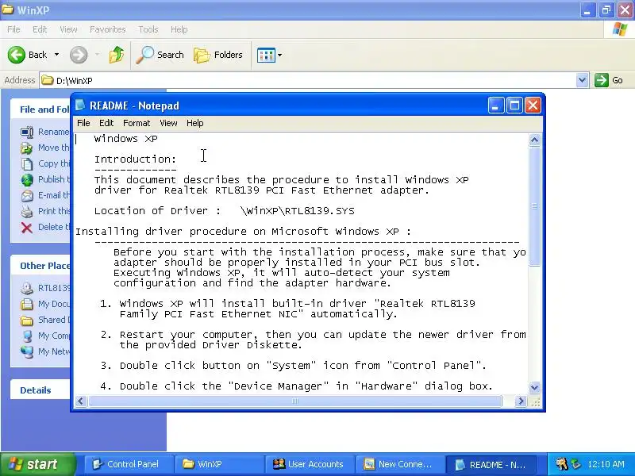Click the "Location of Driver" text line
The image size is (635, 476).
[x=225, y=211]
